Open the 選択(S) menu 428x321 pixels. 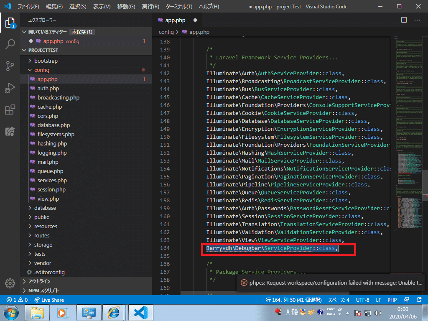point(78,6)
